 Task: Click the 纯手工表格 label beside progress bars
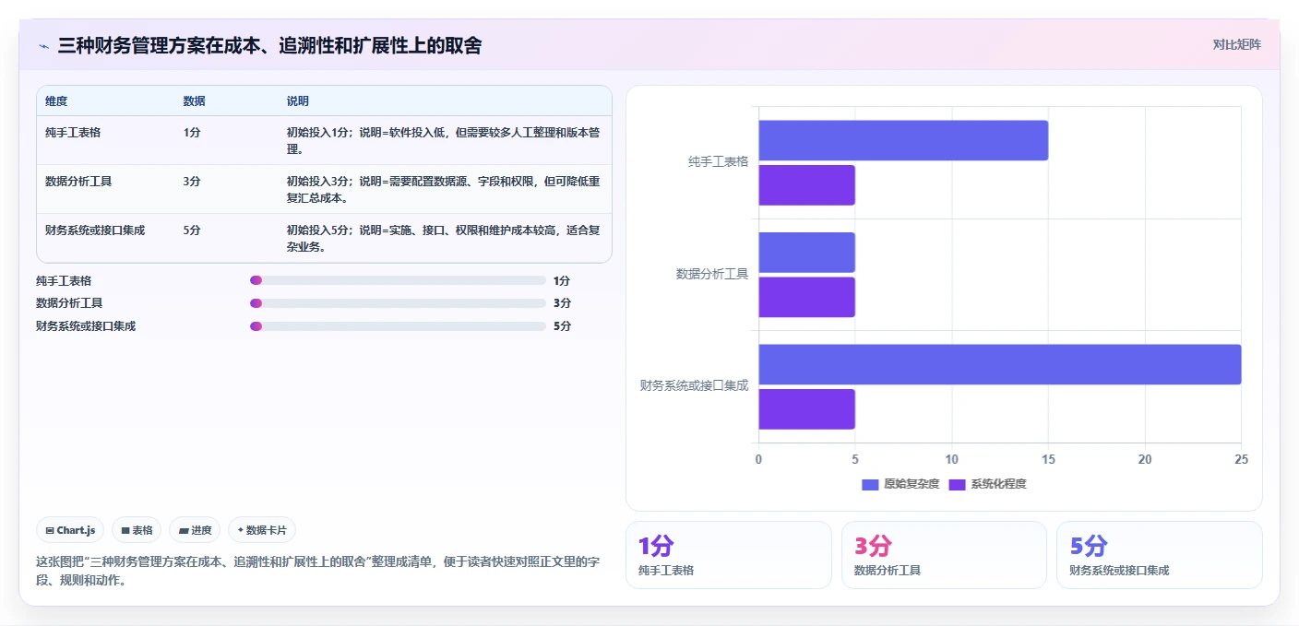click(64, 280)
